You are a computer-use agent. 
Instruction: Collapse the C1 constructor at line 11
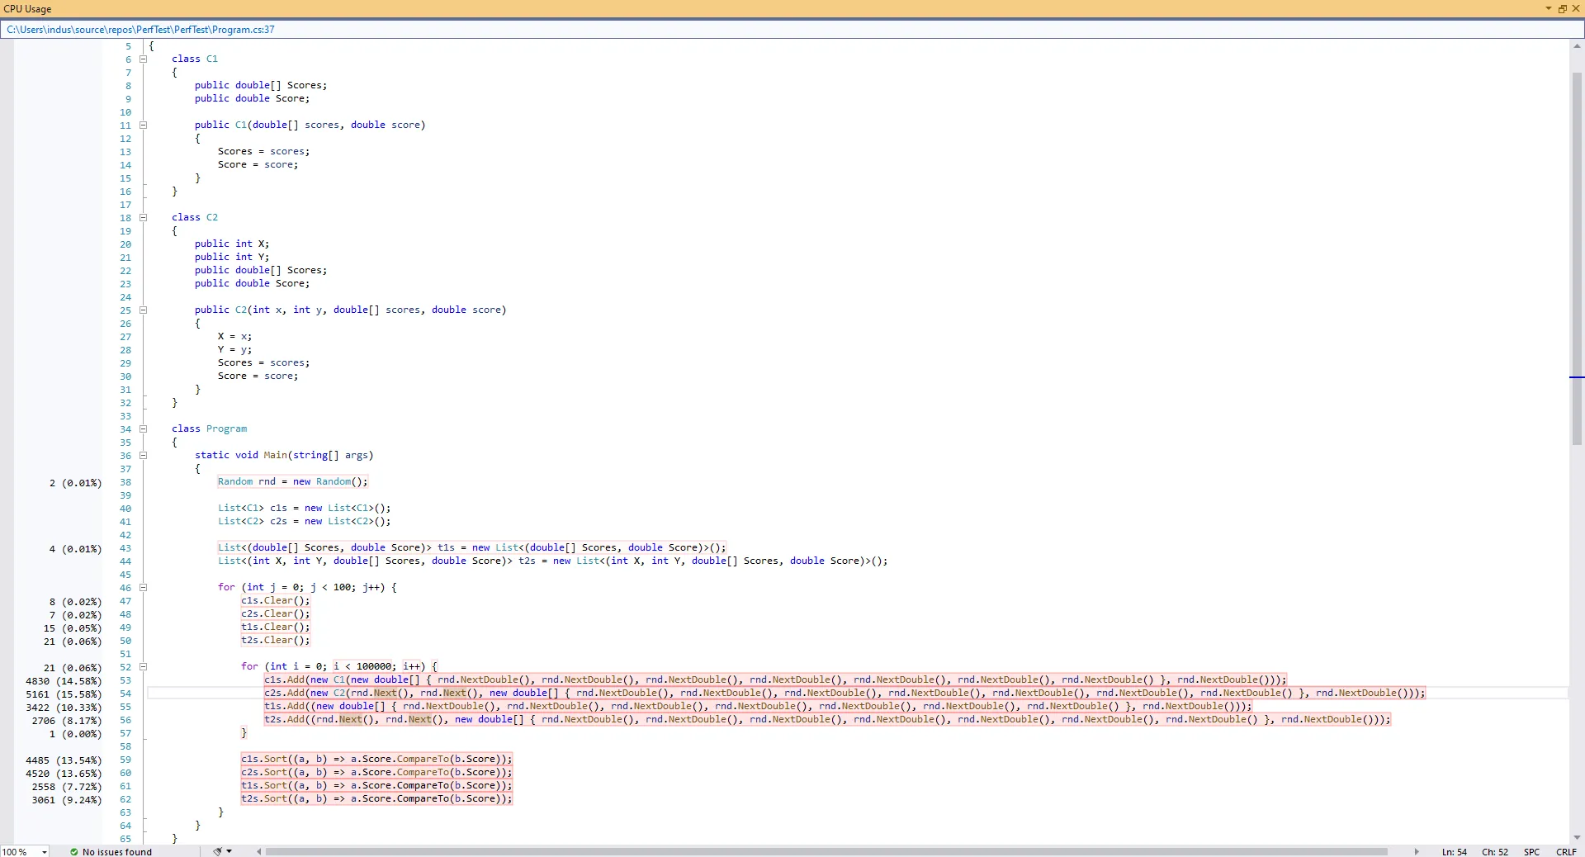pyautogui.click(x=143, y=125)
